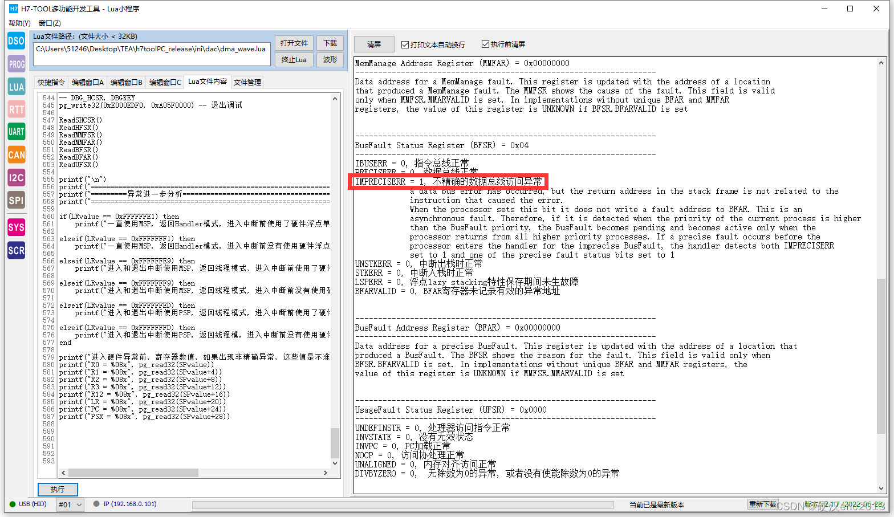Screen dimensions: 894x517
Task: Expand the #01 device dropdown
Action: tap(71, 504)
